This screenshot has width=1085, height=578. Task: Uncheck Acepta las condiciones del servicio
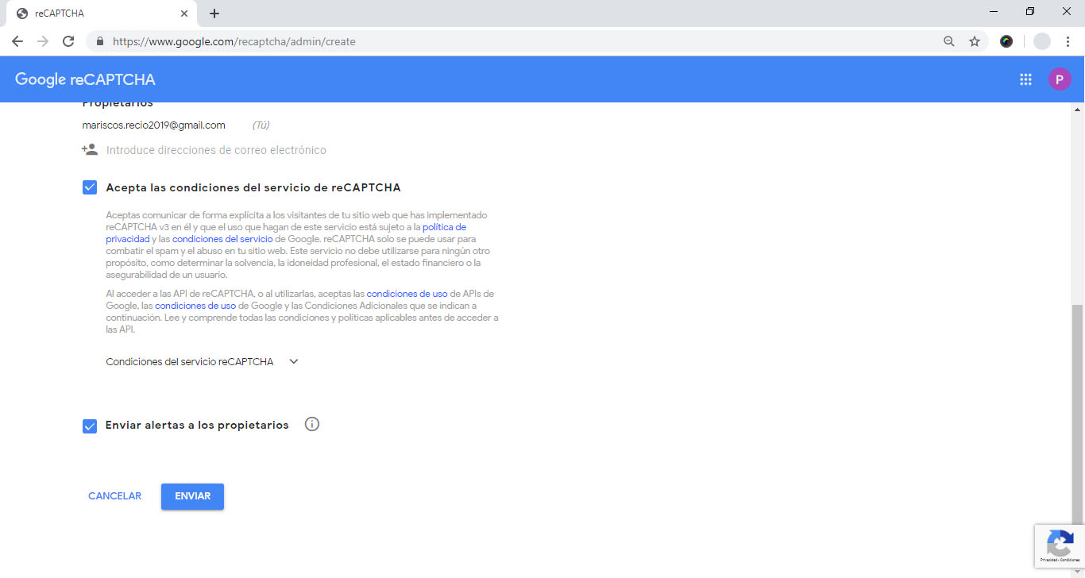(x=90, y=188)
